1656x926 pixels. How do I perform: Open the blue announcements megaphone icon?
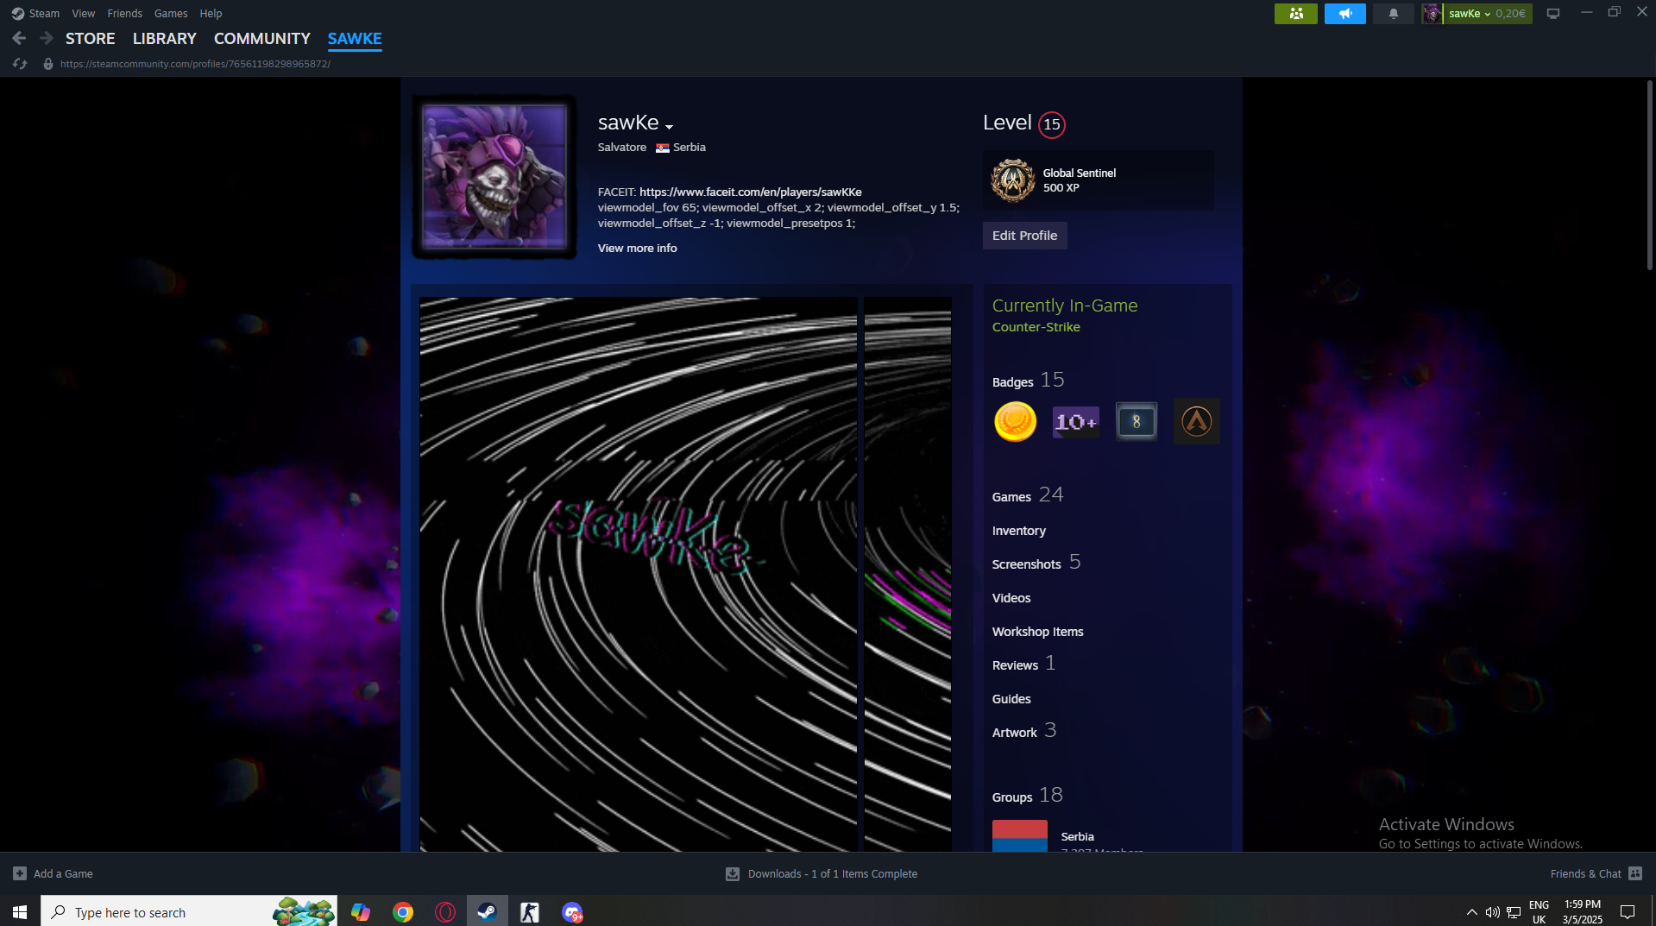(x=1344, y=14)
